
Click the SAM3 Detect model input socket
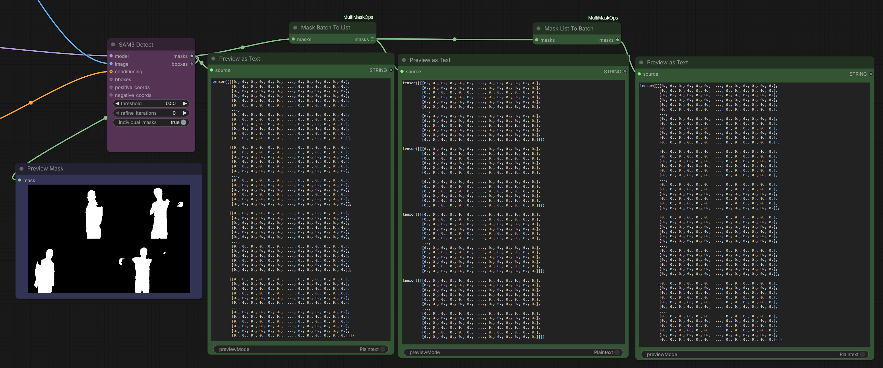[111, 56]
